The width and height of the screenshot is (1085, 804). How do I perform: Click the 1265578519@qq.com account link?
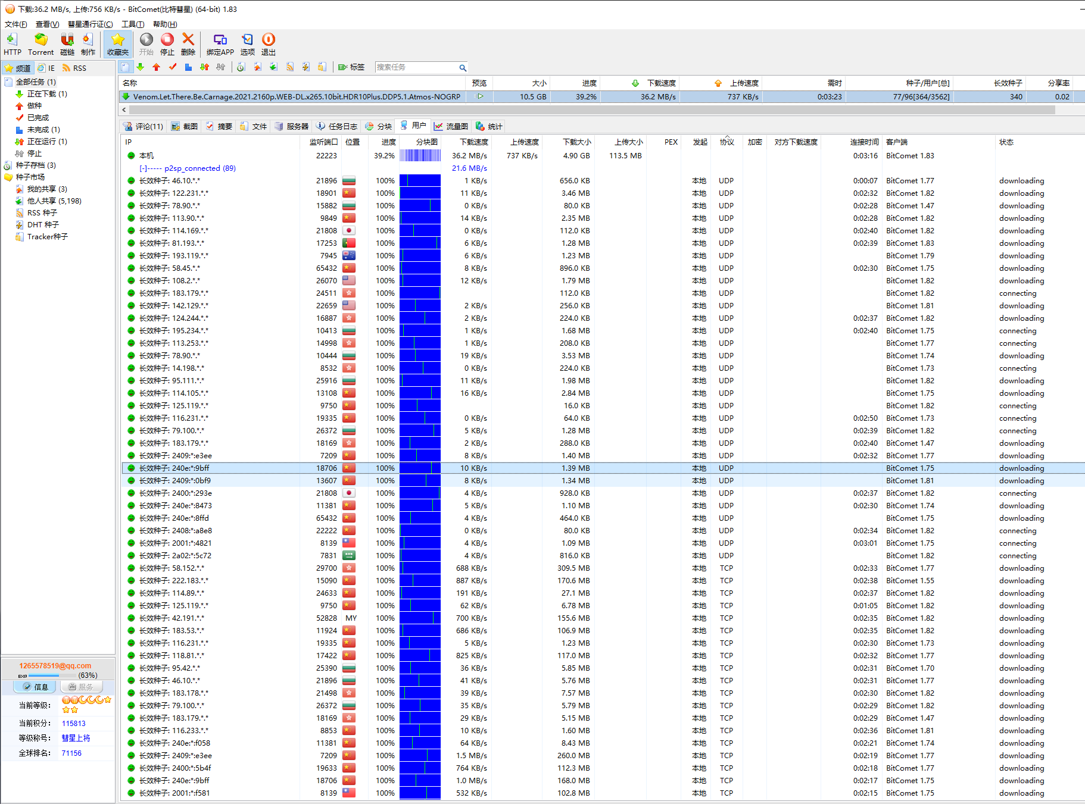point(55,666)
